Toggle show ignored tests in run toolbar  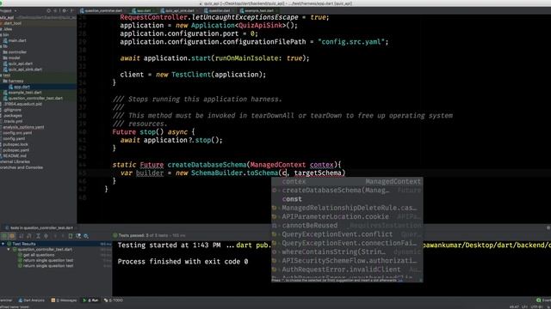point(12,236)
